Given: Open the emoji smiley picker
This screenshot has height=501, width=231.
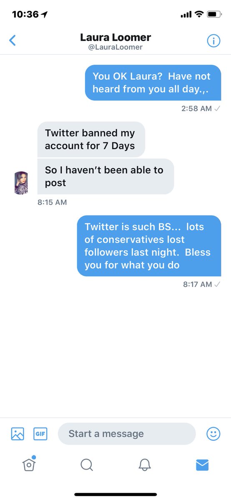Looking at the screenshot, I should (213, 434).
